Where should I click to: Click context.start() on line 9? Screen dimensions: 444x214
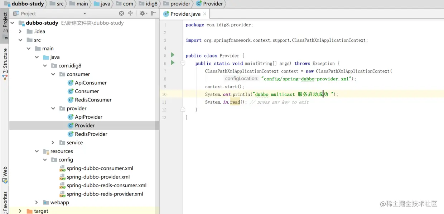(225, 87)
